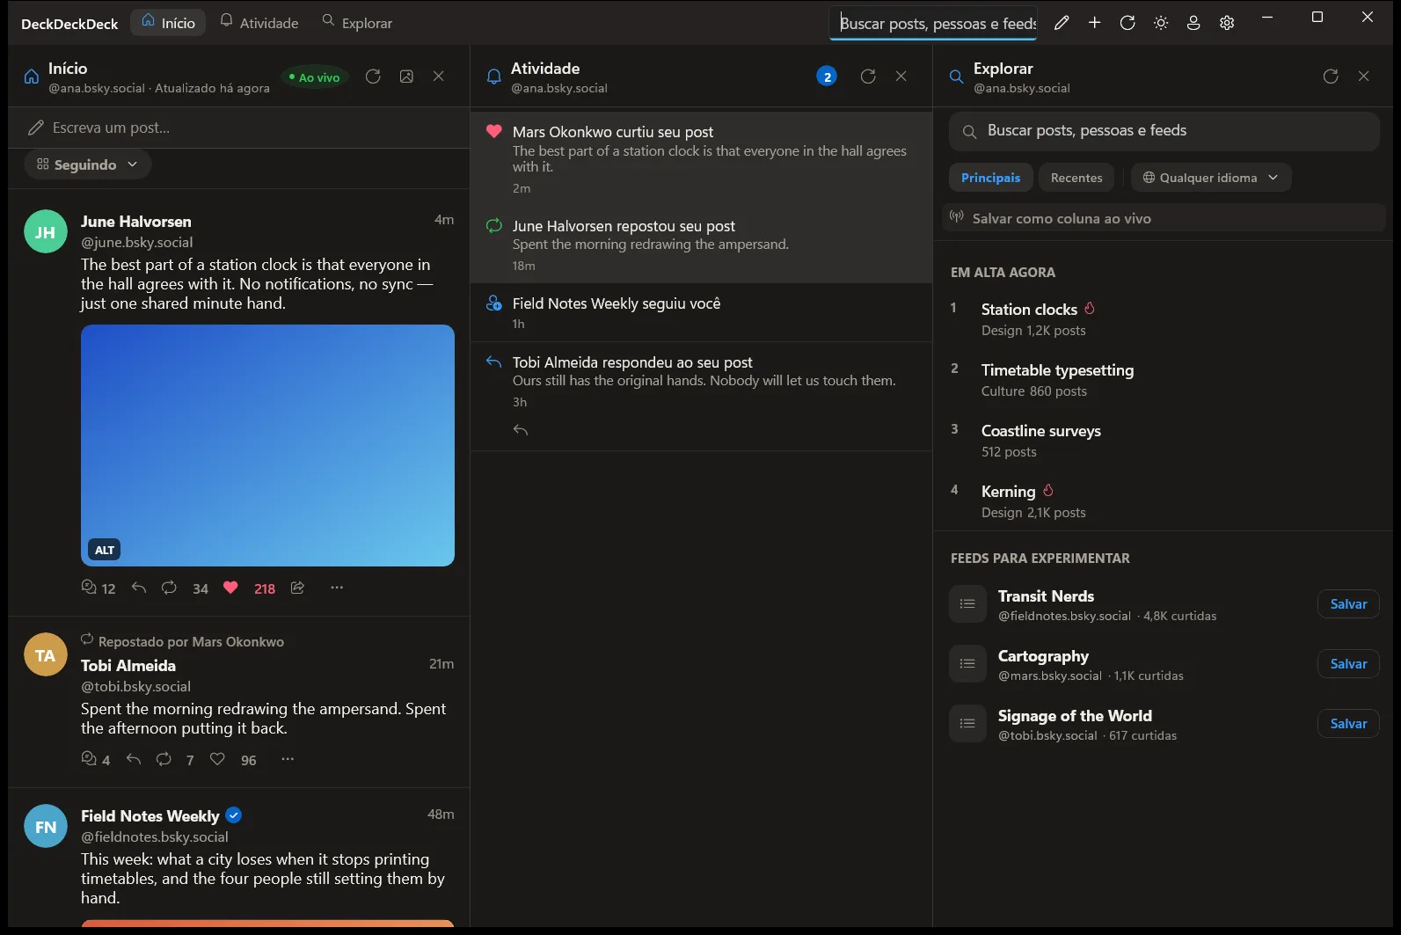This screenshot has height=935, width=1401.
Task: Close the Explorar column
Action: pos(1364,77)
